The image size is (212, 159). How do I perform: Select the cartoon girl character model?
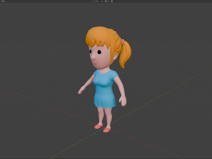pyautogui.click(x=105, y=79)
